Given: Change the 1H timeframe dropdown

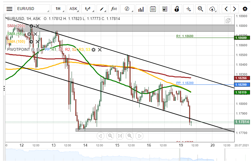Looking at the screenshot, I should 58,9.
